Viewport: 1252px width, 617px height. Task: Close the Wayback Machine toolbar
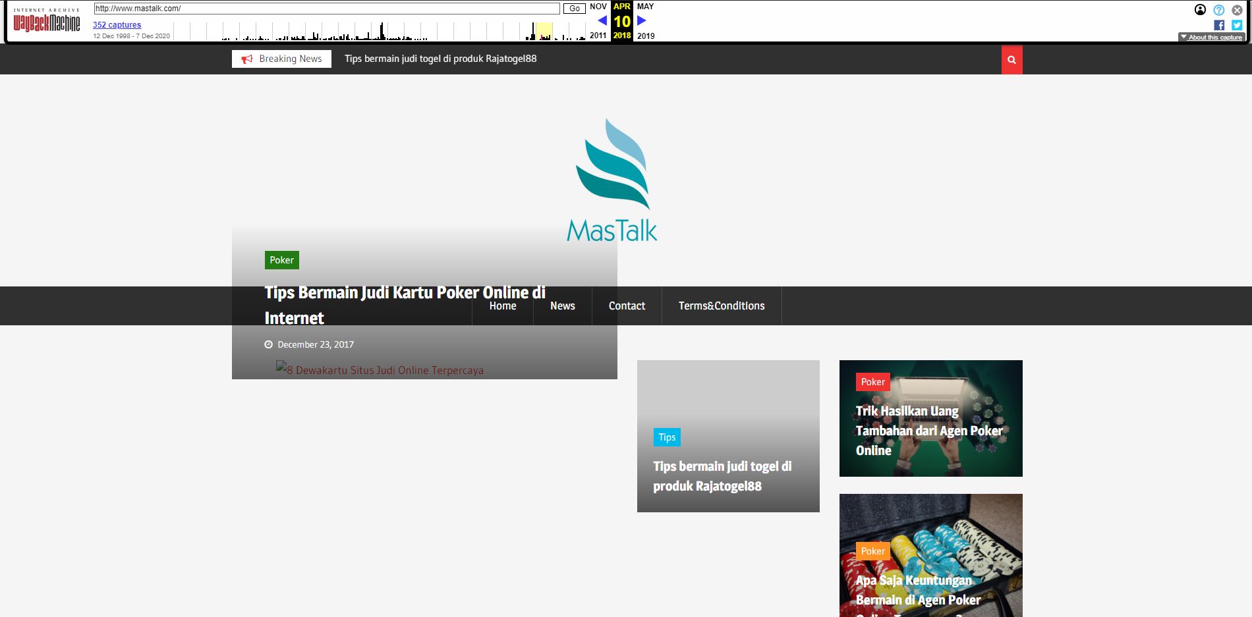tap(1237, 10)
